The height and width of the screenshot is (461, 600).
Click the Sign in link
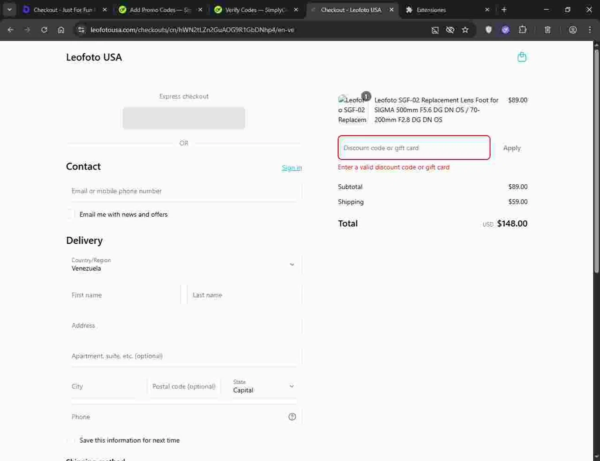292,168
